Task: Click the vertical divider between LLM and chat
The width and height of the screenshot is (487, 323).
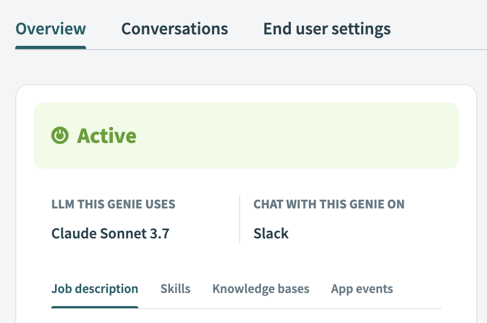Action: point(240,219)
